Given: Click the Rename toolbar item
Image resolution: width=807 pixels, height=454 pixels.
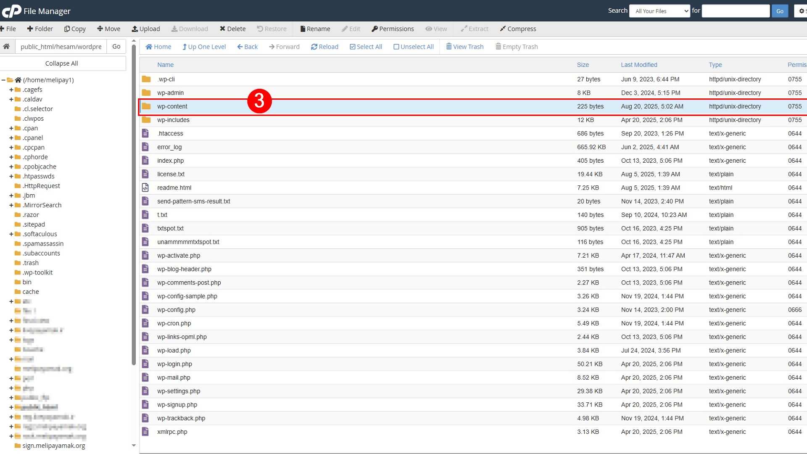Looking at the screenshot, I should click(315, 29).
